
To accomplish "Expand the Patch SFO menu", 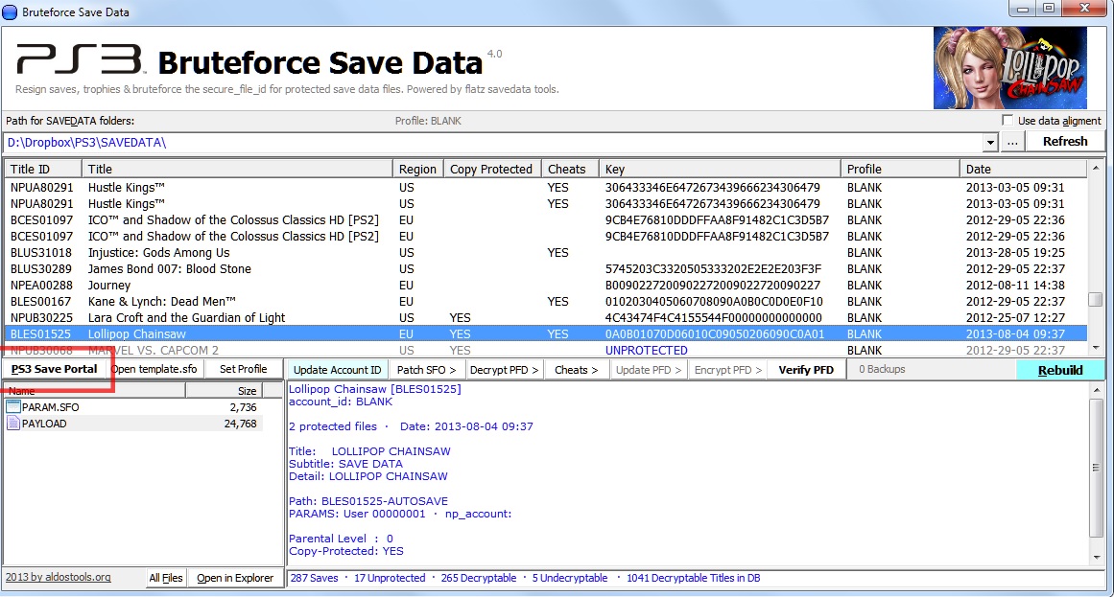I will tap(426, 370).
